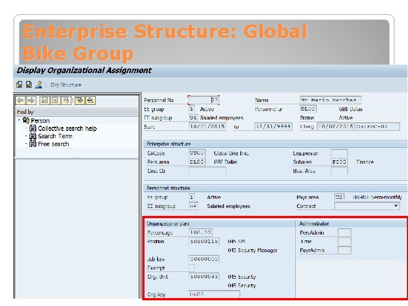Click the Bus. Area field
The width and height of the screenshot is (408, 306).
point(339,171)
